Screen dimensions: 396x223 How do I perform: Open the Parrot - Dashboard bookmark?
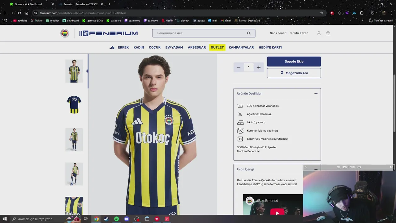tap(247, 21)
